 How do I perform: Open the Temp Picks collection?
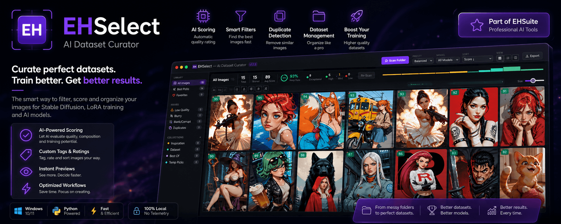click(181, 162)
